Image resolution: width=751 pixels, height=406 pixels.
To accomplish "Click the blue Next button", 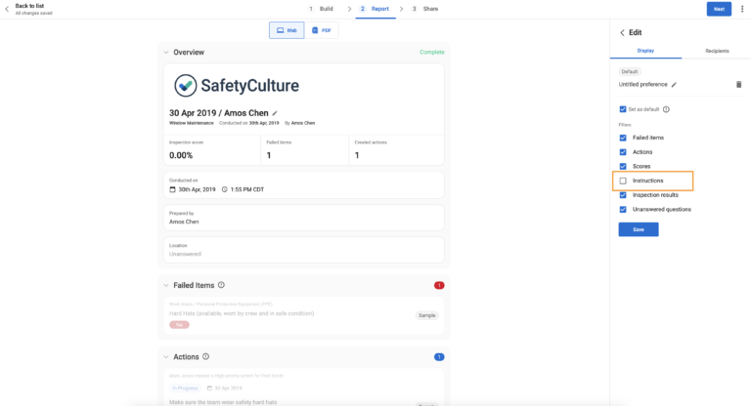I will pos(719,9).
